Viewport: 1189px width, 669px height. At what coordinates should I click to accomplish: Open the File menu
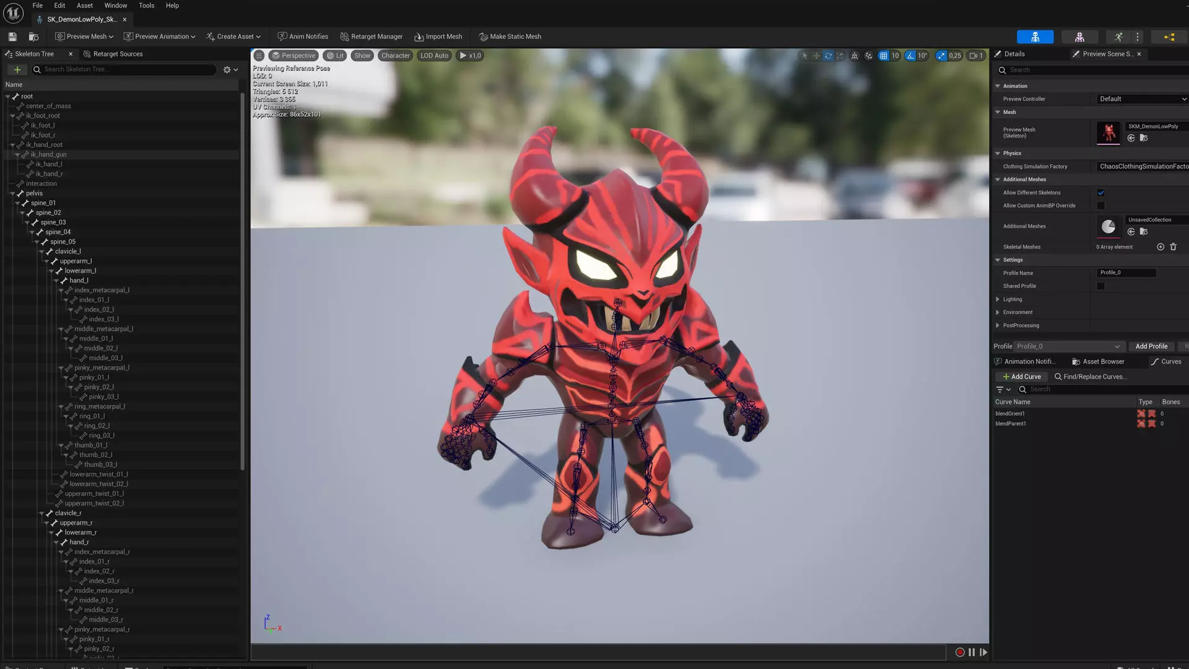point(38,6)
